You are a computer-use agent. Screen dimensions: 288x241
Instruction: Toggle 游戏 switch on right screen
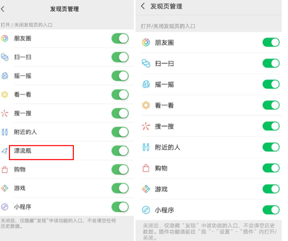[x=271, y=189]
